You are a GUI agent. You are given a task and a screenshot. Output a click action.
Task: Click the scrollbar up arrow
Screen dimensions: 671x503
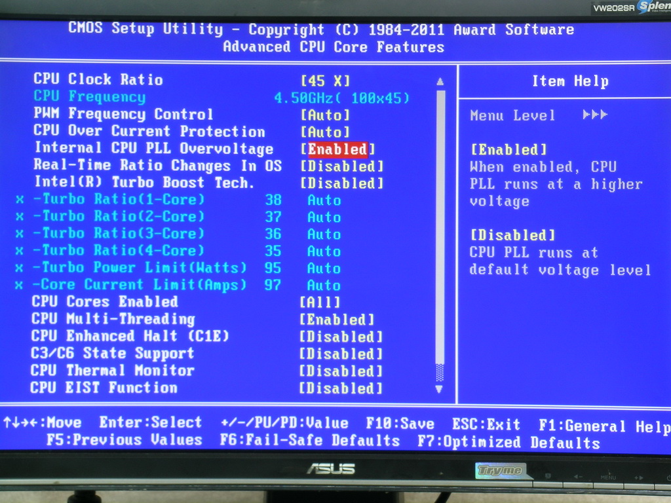tap(440, 81)
